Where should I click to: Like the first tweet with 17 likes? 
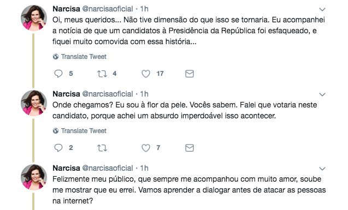pos(146,74)
